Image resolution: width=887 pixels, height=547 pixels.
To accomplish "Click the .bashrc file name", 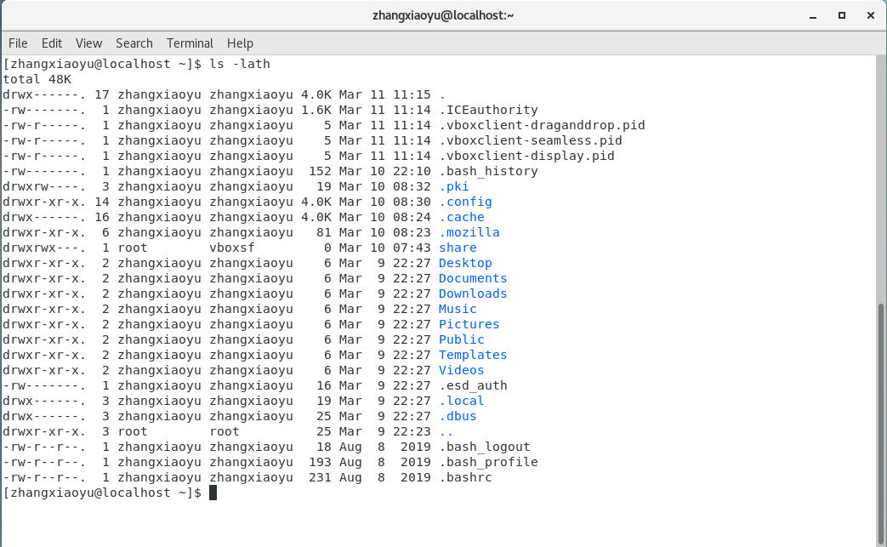I will (465, 477).
